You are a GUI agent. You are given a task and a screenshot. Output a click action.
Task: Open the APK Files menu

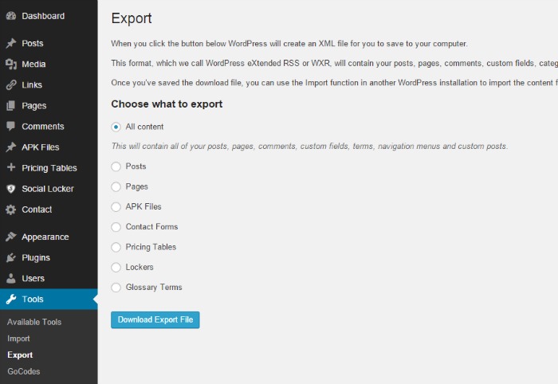[x=49, y=147]
